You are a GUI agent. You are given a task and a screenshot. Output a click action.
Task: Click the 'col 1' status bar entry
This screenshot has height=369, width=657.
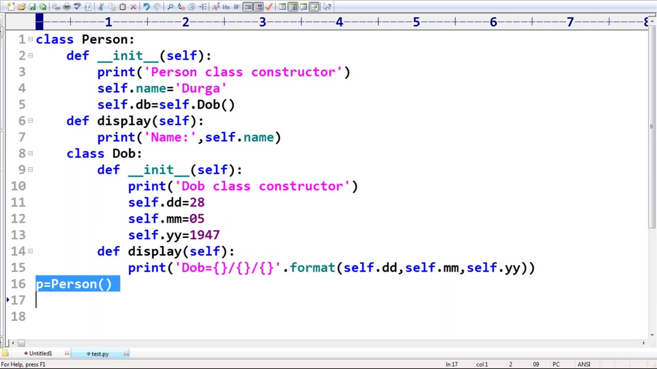click(482, 364)
